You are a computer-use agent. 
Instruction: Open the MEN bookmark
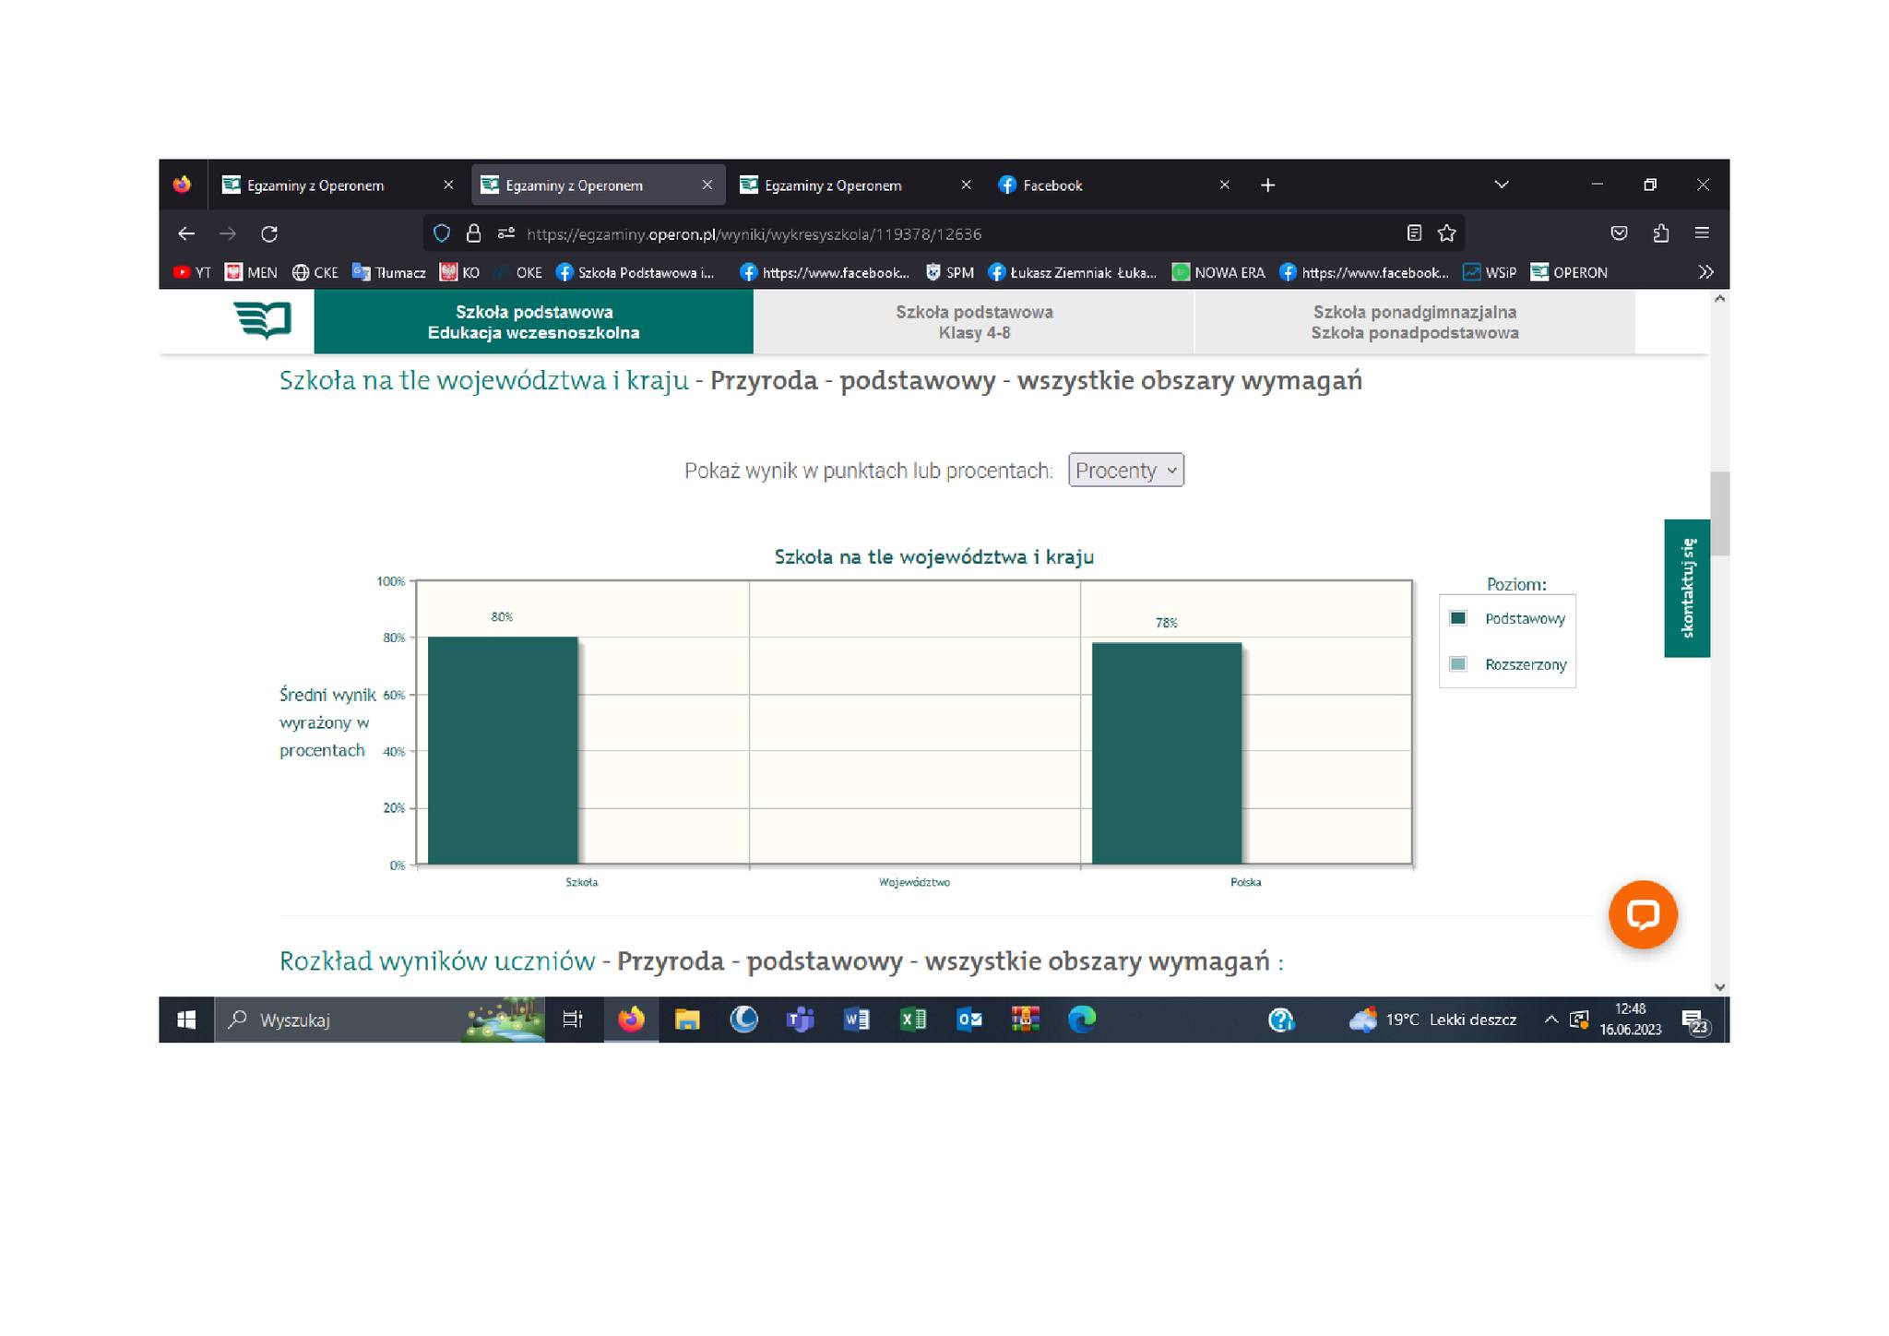click(252, 272)
